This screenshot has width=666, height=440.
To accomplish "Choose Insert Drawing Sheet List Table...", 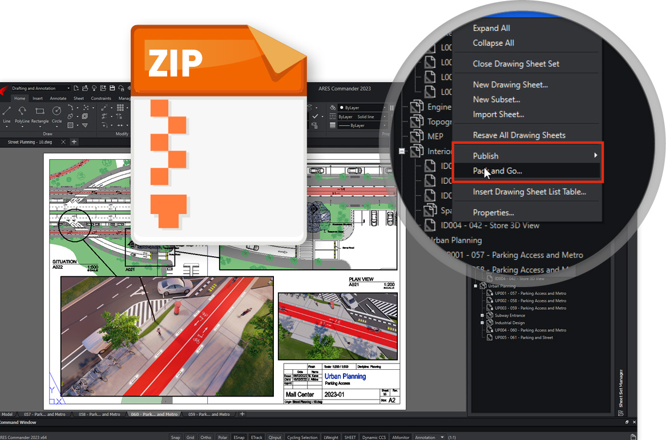I will [x=529, y=192].
